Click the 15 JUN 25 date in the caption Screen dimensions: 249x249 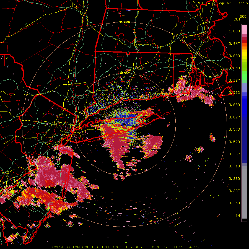tap(173, 247)
